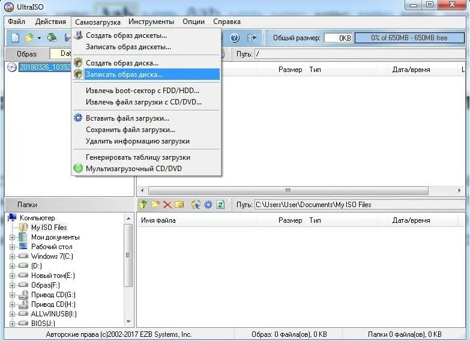
Task: Click the globe-with-arrow icon in local toolbar
Action: (196, 205)
